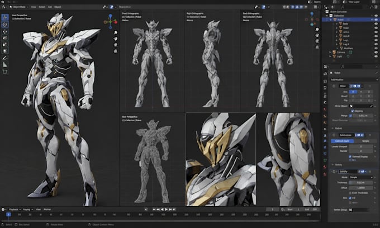The image size is (380, 228).
Task: Select the Transform tool in left toolbar
Action: 5,51
